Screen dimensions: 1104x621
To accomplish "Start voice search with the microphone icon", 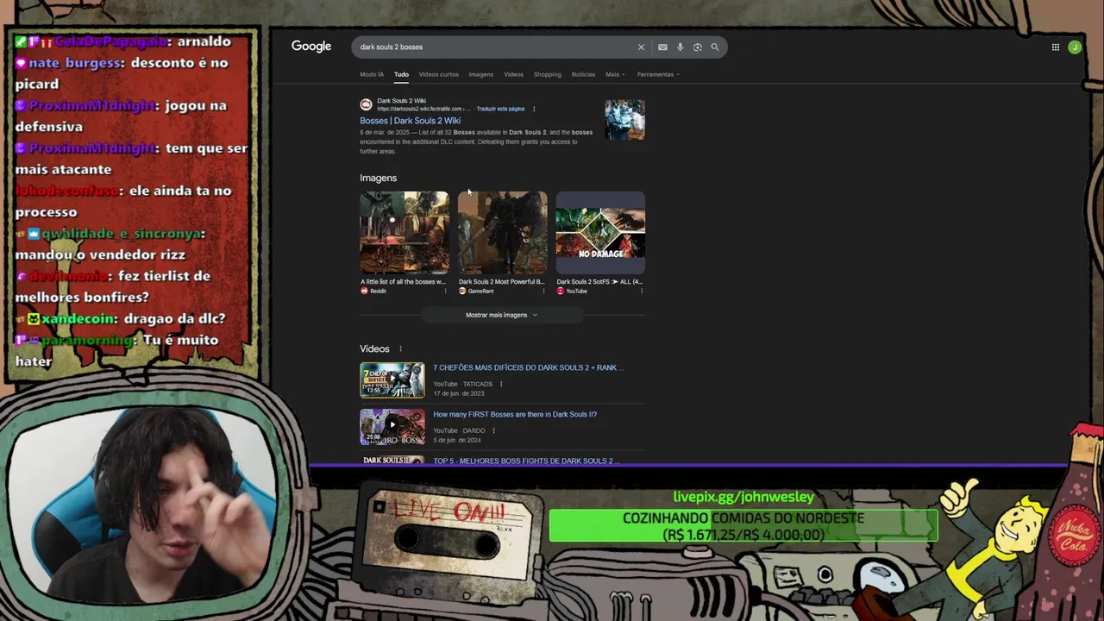I will (x=680, y=47).
